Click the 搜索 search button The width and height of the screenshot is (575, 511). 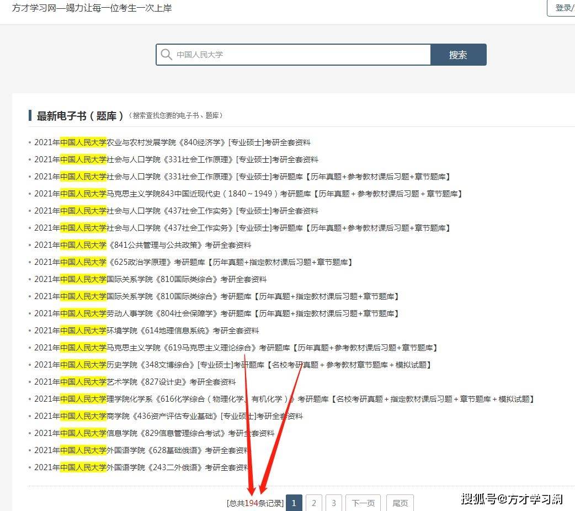tap(459, 55)
